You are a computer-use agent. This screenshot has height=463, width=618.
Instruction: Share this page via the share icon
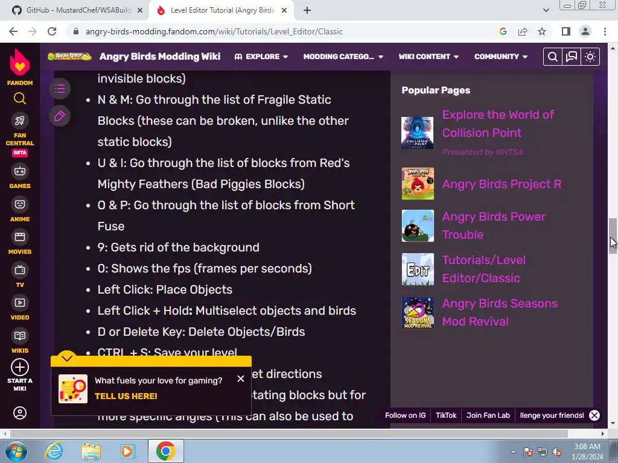[523, 31]
